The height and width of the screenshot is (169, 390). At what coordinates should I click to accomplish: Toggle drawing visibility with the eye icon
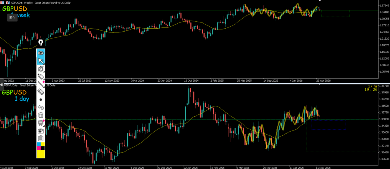41,53
